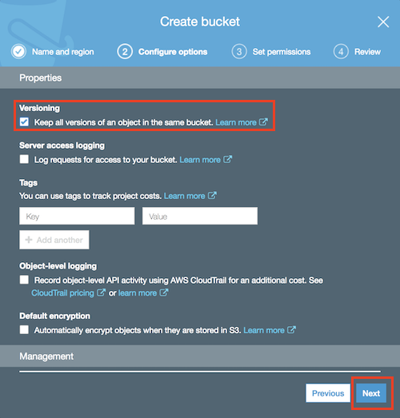Focus the tag Value input field
The height and width of the screenshot is (418, 400).
coord(200,216)
